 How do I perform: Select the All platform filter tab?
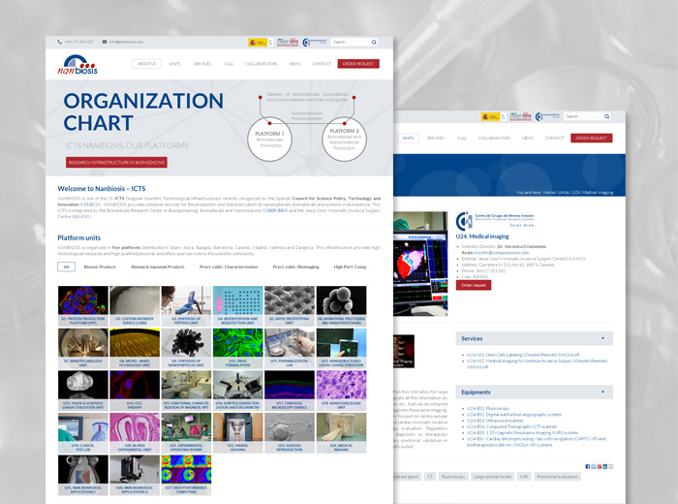(x=66, y=267)
